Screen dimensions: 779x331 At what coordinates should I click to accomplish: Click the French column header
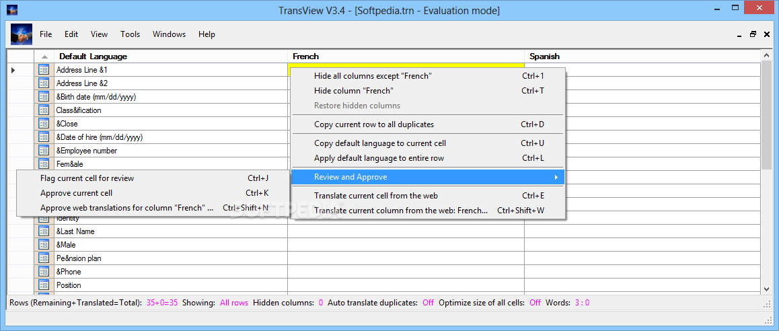click(x=406, y=57)
